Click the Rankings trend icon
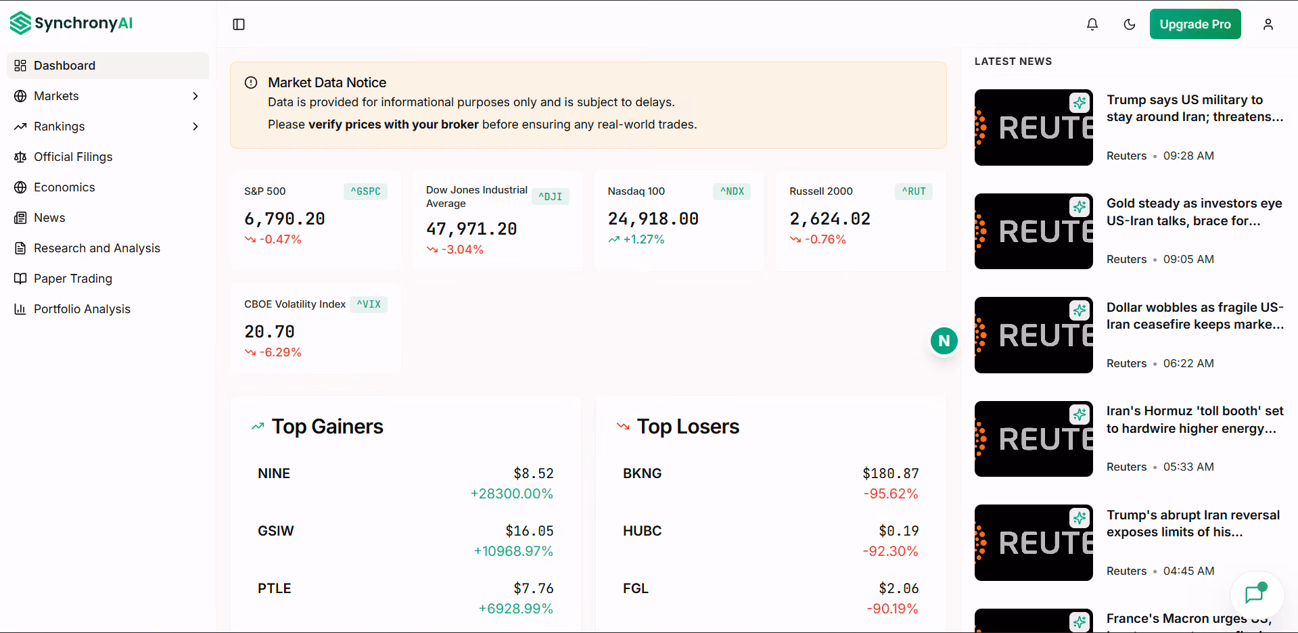 click(20, 126)
